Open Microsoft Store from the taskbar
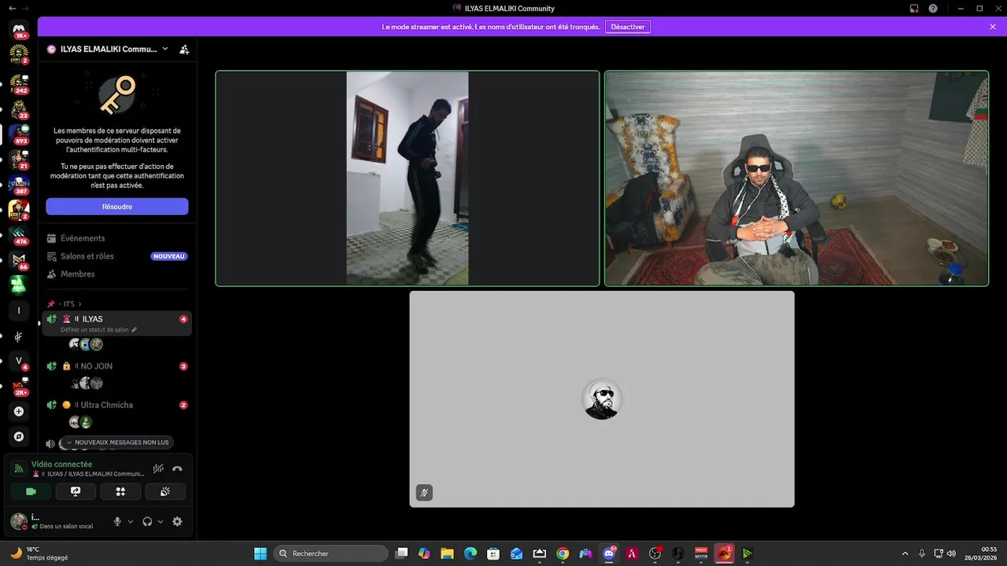The height and width of the screenshot is (566, 1007). (493, 553)
